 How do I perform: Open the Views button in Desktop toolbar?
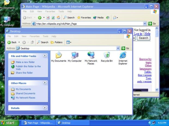pos(69,42)
